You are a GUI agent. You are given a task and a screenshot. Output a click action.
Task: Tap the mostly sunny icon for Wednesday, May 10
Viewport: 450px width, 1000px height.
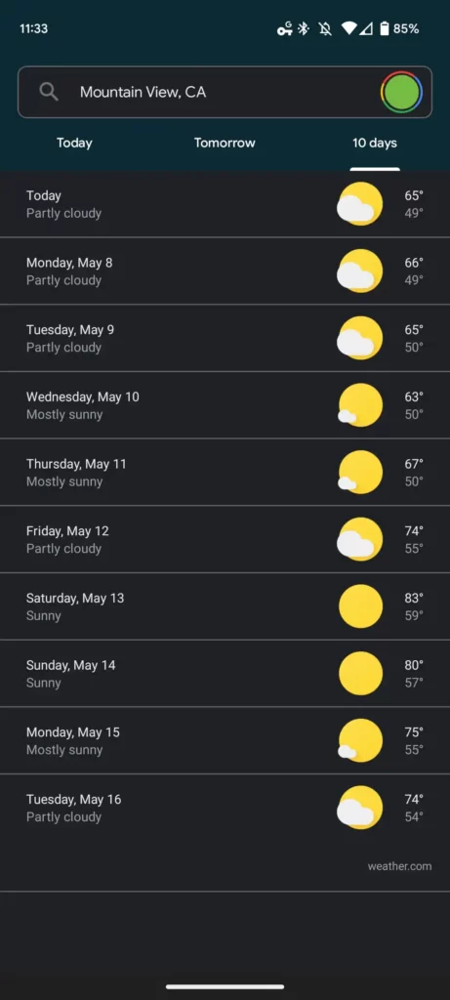point(360,405)
